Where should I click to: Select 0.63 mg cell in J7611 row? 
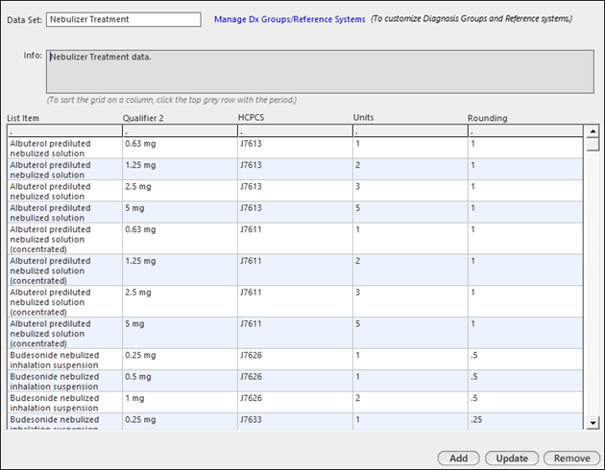(181, 239)
